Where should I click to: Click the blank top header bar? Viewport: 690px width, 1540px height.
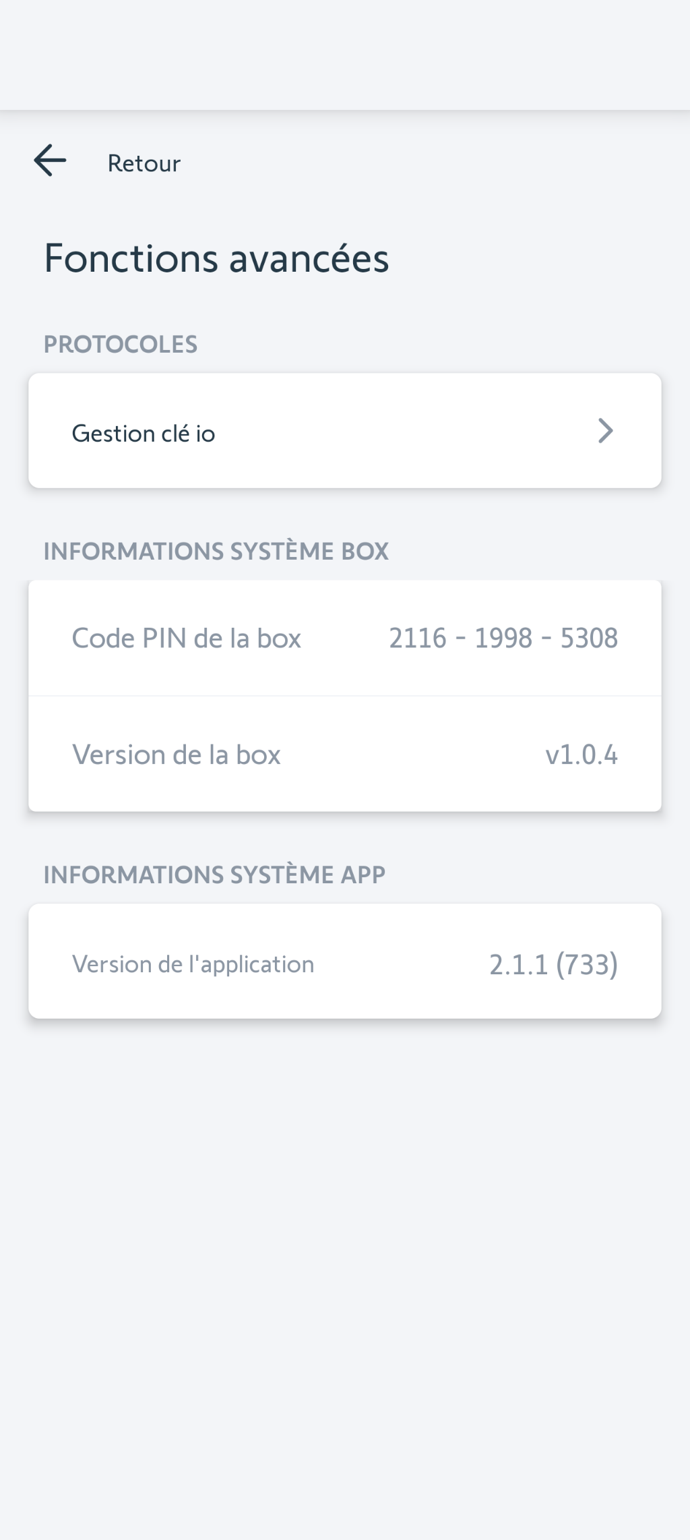point(345,54)
